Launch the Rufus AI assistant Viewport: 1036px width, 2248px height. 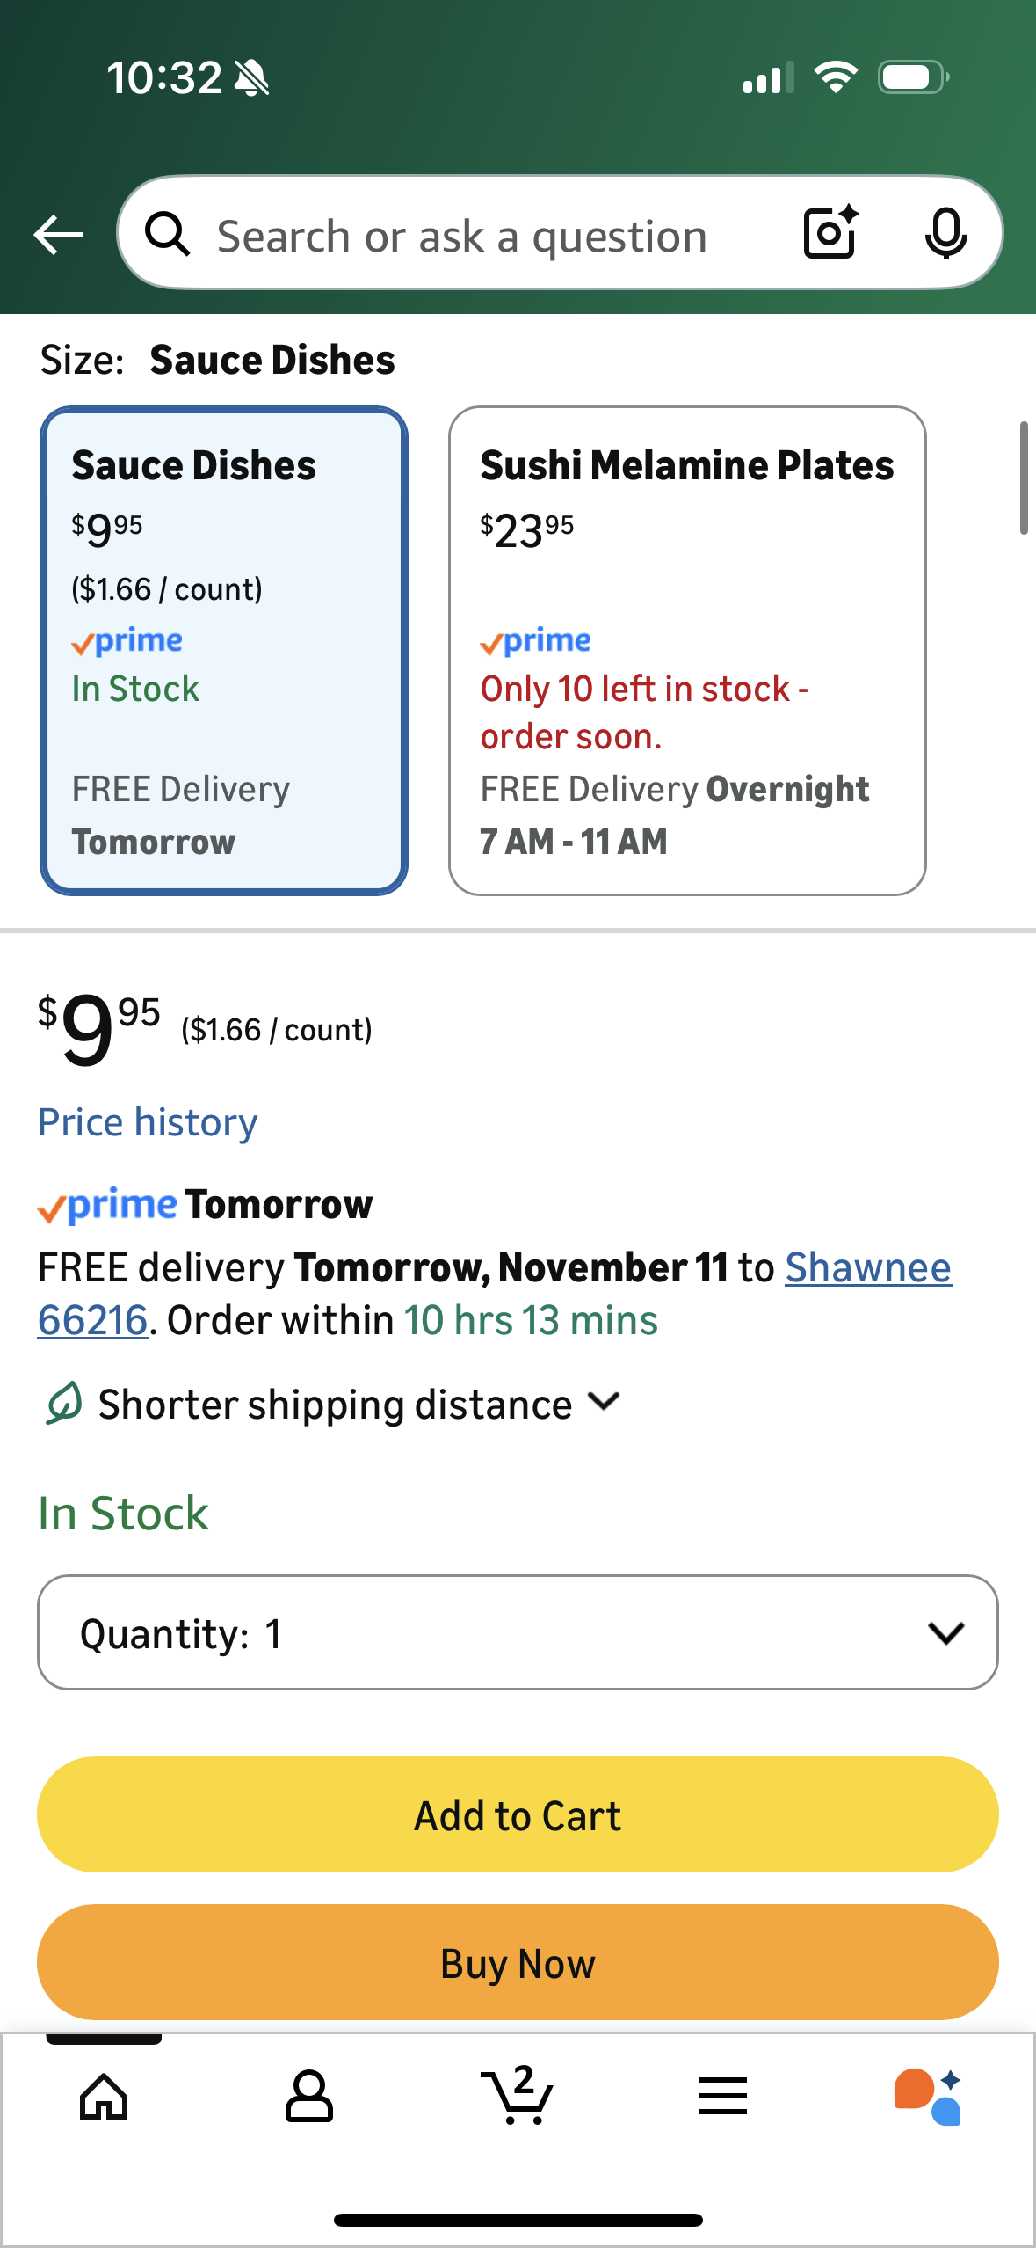point(929,2096)
